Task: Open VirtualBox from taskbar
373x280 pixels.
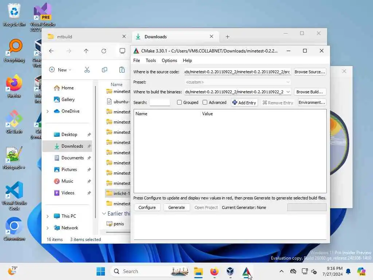Action: (230, 271)
